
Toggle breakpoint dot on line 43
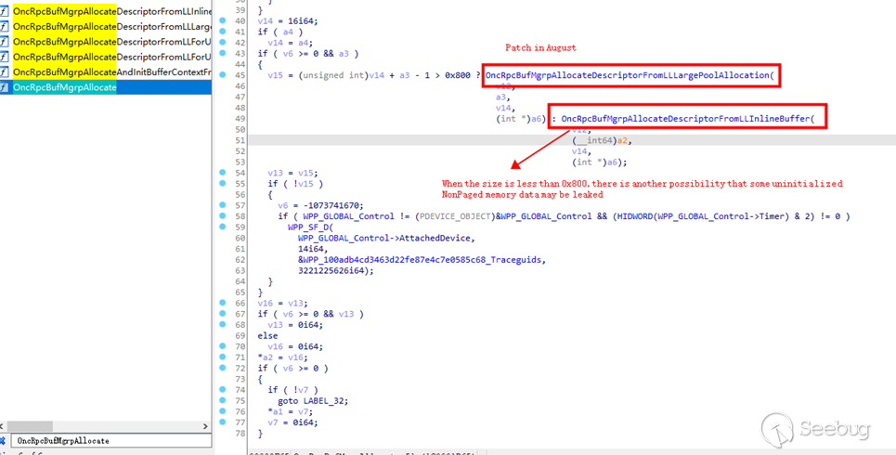tap(222, 53)
